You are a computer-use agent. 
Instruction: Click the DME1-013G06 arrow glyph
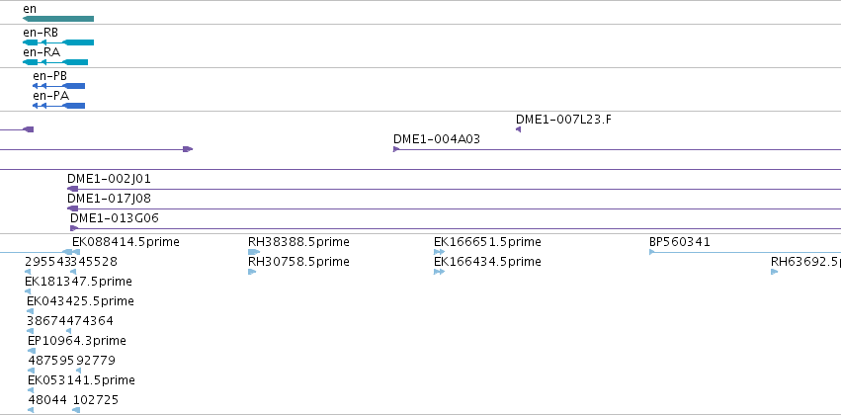pos(74,228)
